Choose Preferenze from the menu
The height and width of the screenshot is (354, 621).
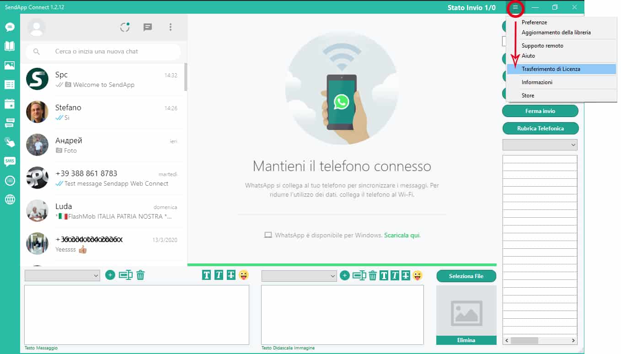(534, 22)
